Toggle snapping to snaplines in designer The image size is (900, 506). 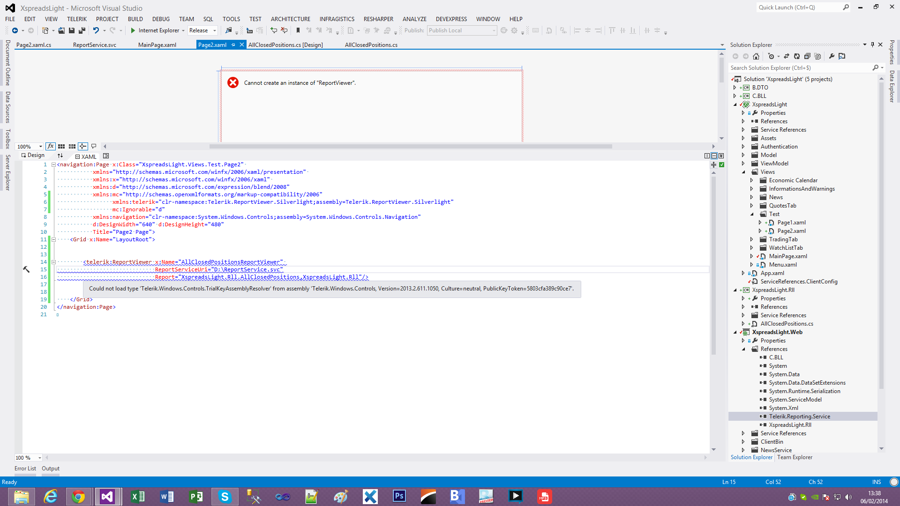click(83, 146)
